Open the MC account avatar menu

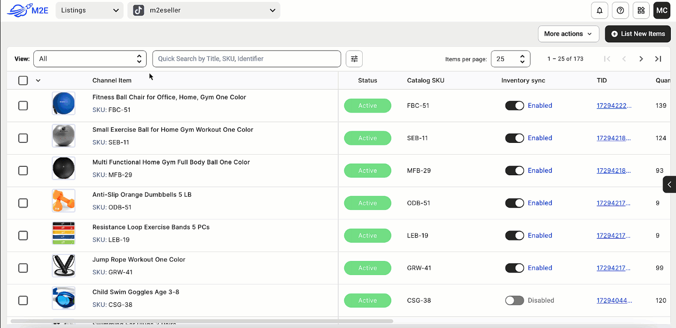tap(661, 10)
